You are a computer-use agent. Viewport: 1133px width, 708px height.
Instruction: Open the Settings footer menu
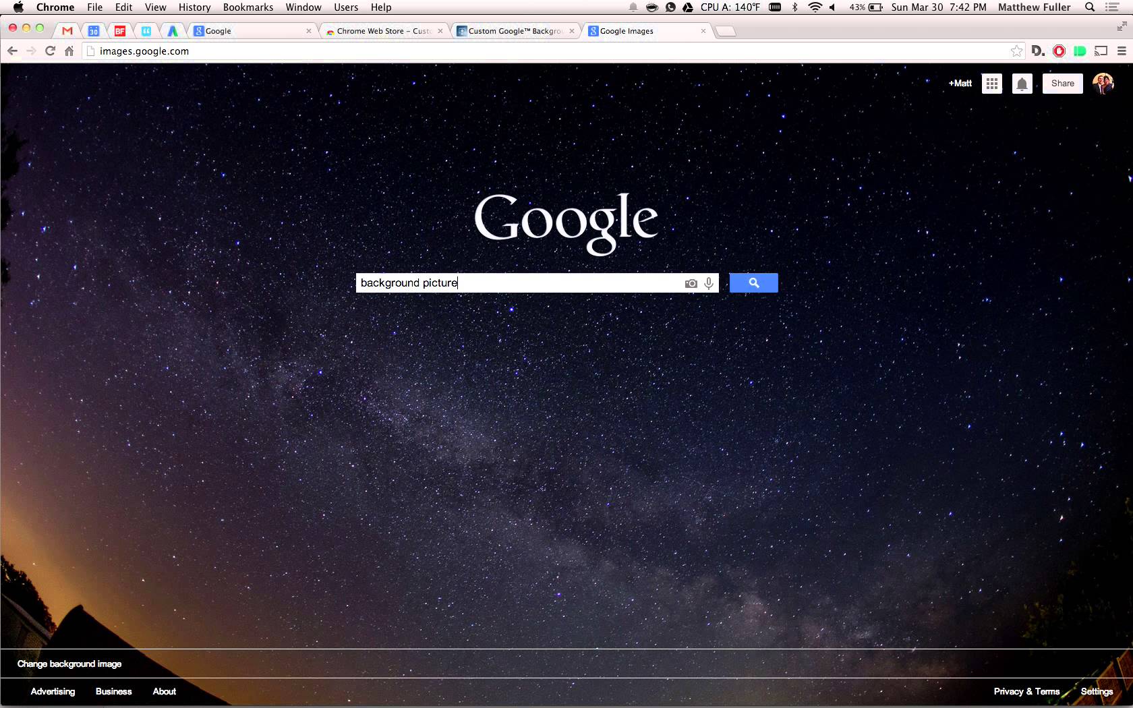1097,692
